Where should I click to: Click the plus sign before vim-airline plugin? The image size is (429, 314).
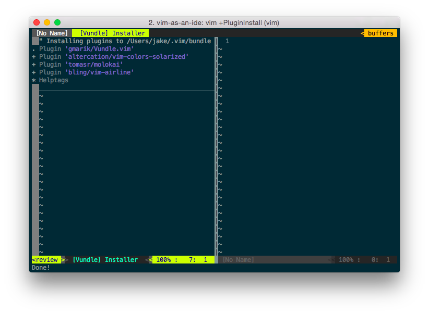[33, 72]
